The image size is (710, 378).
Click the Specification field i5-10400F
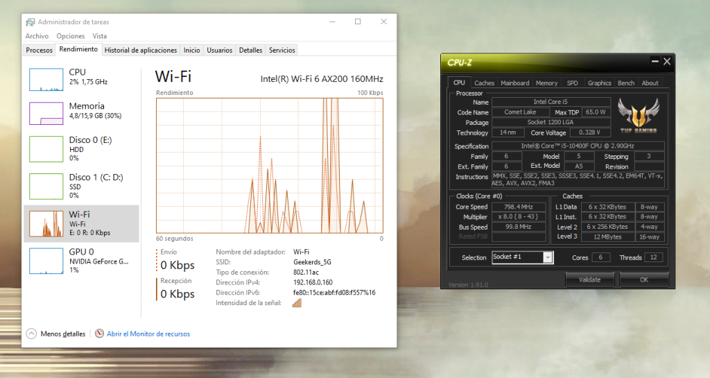click(578, 146)
